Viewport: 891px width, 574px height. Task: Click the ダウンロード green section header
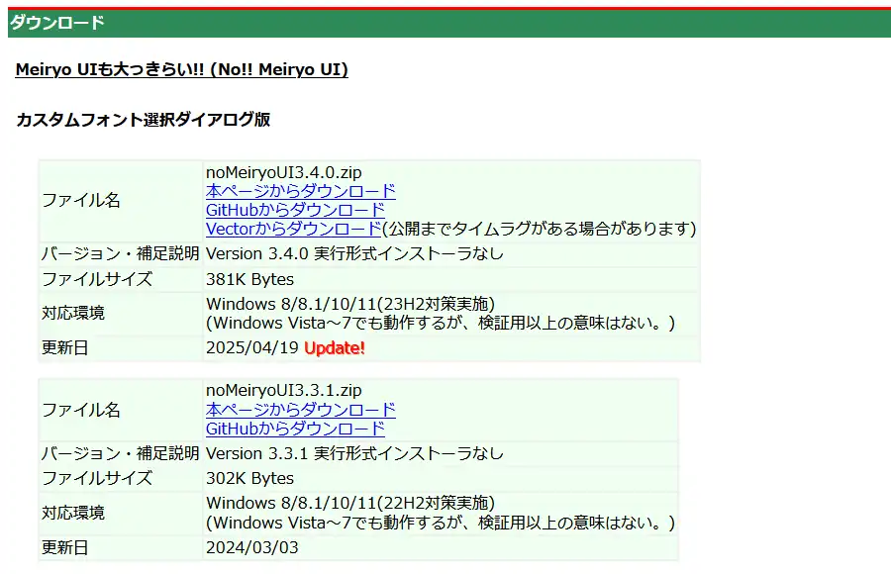[449, 23]
